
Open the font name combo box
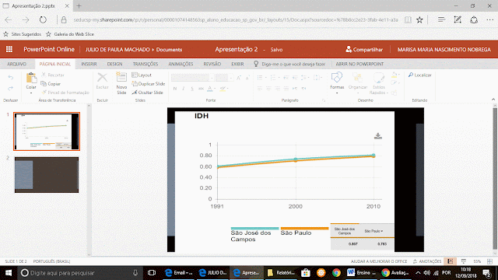coord(192,78)
